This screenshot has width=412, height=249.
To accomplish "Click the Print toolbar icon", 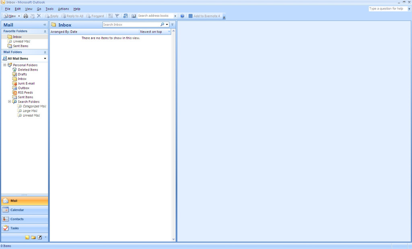I will click(26, 16).
